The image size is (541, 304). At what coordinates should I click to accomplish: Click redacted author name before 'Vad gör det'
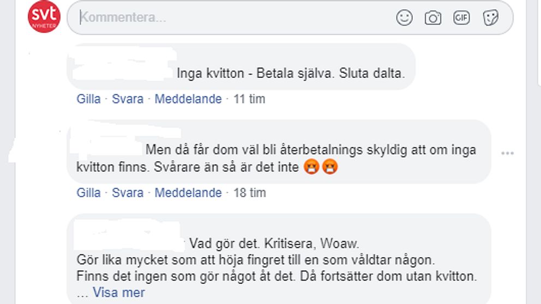(128, 235)
